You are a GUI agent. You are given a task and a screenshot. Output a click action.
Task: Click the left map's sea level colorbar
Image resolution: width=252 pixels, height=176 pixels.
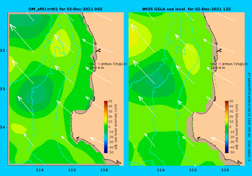(x=106, y=127)
